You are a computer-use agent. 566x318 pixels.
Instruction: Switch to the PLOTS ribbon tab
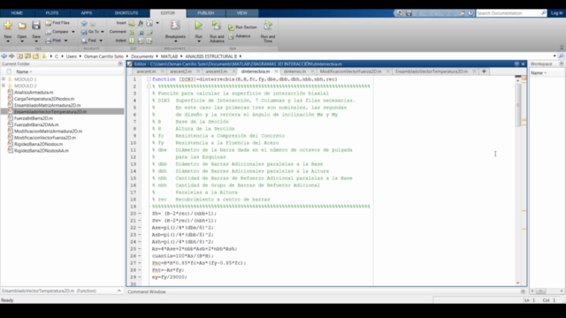click(52, 13)
